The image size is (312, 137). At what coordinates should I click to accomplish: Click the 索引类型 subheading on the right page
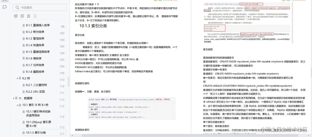point(208,49)
